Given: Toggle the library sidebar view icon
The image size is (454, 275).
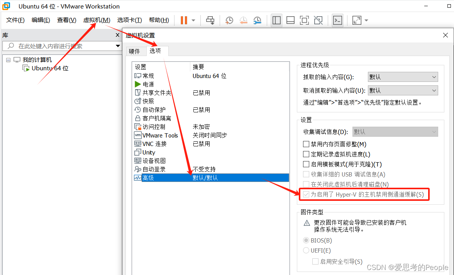Looking at the screenshot, I should (x=276, y=20).
